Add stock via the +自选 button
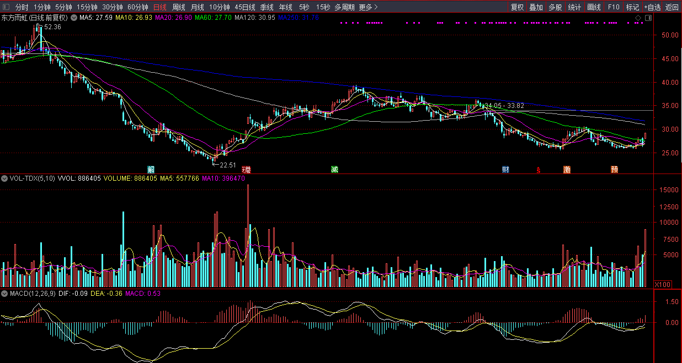Image resolution: width=682 pixels, height=363 pixels. tap(652, 7)
